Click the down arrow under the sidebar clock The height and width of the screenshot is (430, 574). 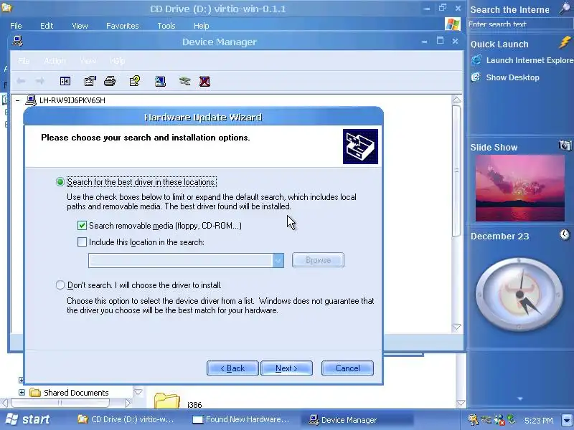click(x=519, y=398)
